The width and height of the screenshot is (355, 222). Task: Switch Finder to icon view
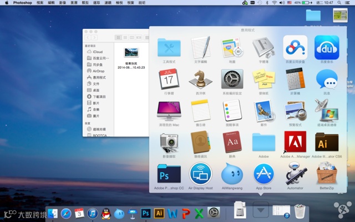[x=118, y=37]
